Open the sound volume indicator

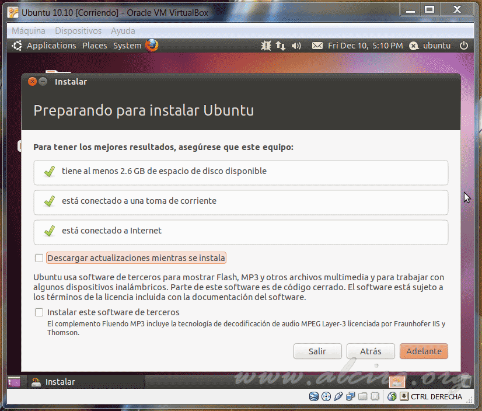(296, 46)
